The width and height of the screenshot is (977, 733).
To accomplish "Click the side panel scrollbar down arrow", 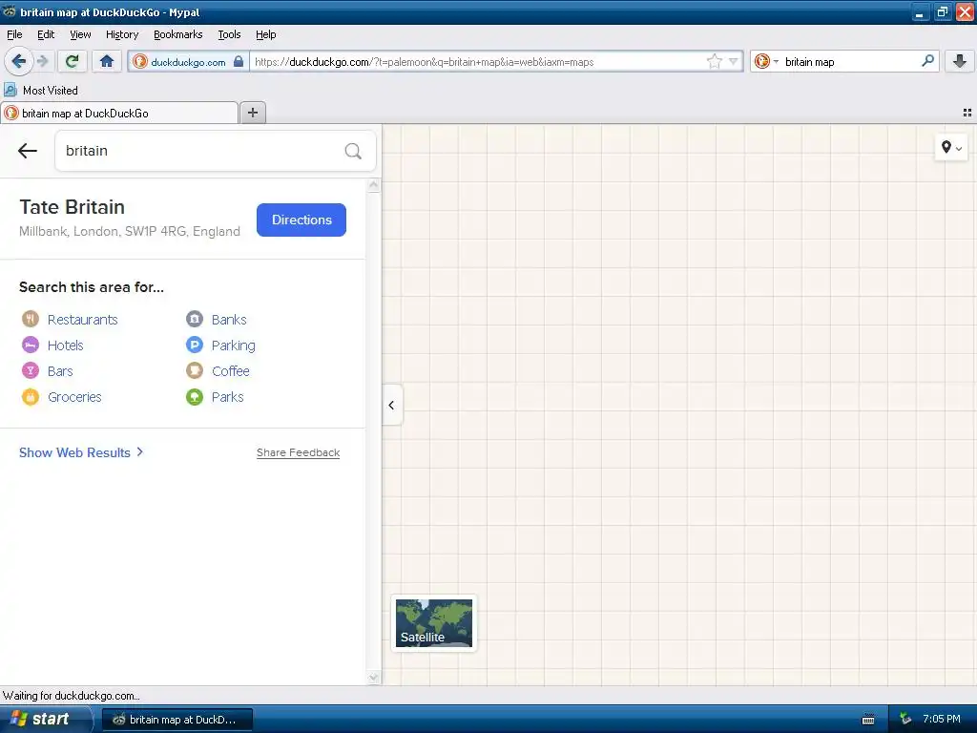I will click(373, 678).
